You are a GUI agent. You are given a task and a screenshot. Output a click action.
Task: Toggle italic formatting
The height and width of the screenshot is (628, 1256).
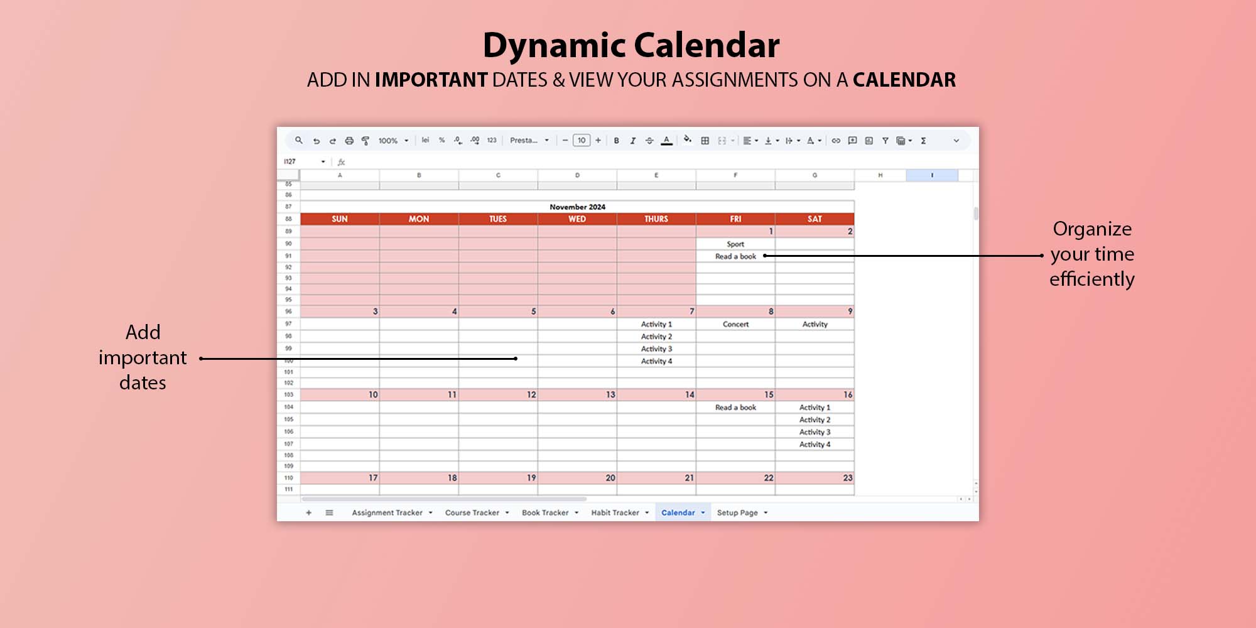pyautogui.click(x=633, y=141)
